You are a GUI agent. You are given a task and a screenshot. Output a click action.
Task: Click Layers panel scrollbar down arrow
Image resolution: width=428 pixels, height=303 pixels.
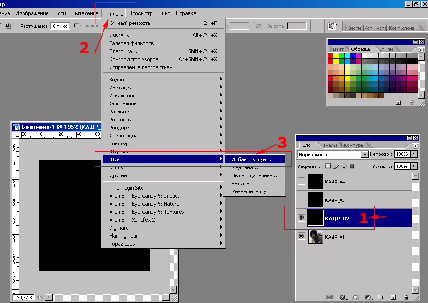pyautogui.click(x=415, y=290)
